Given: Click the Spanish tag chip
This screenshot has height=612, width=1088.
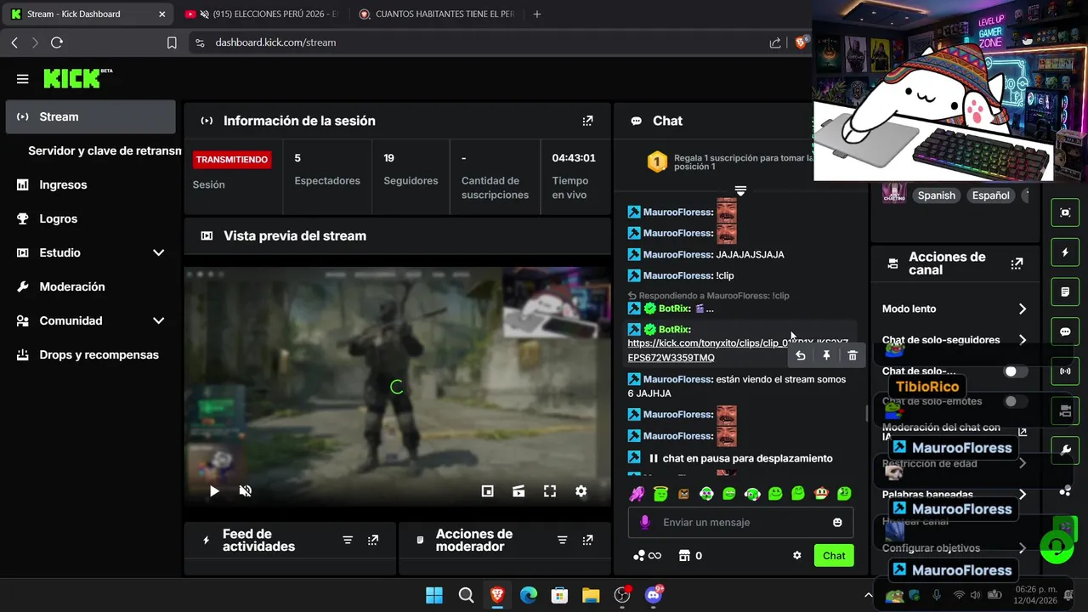Looking at the screenshot, I should pyautogui.click(x=936, y=195).
